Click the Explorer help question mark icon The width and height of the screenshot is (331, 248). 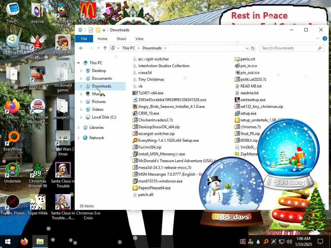[x=325, y=38]
